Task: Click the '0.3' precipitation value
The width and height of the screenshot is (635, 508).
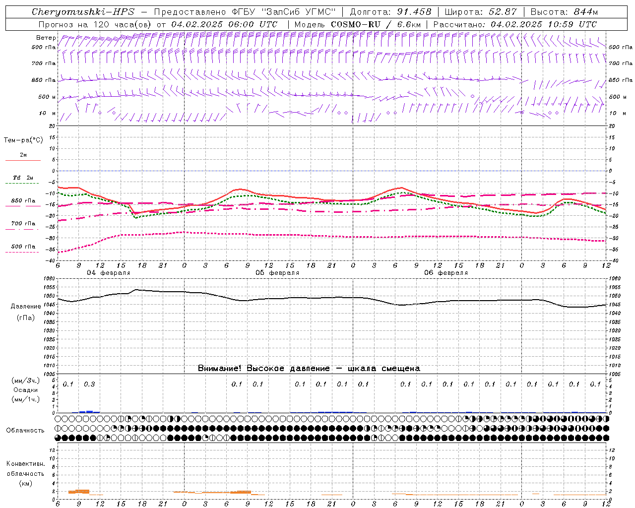Action: pos(89,384)
